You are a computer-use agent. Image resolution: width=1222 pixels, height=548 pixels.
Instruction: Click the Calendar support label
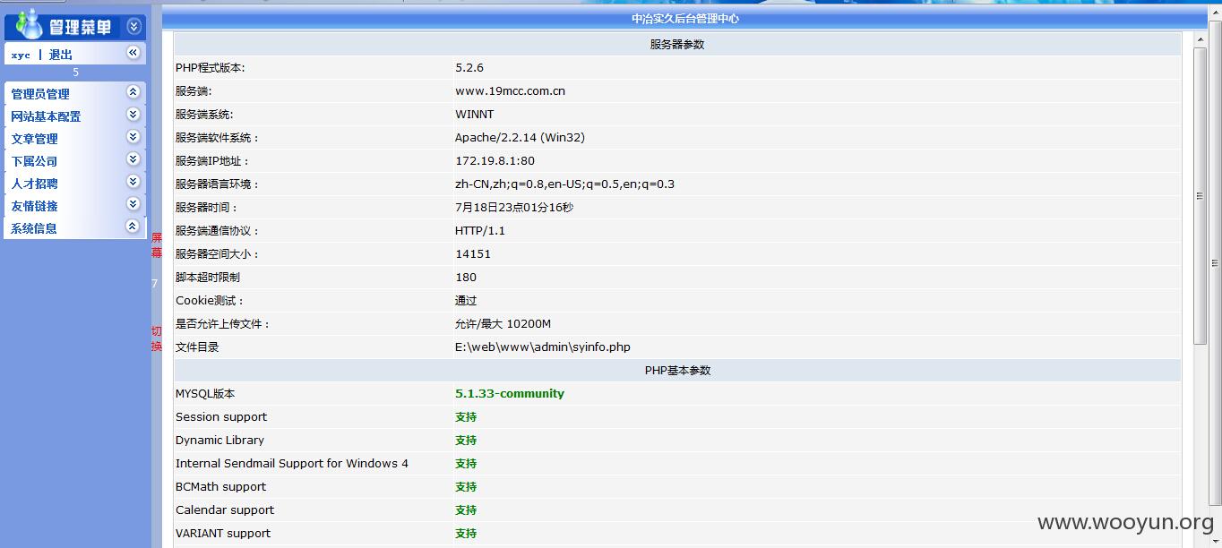click(x=225, y=510)
